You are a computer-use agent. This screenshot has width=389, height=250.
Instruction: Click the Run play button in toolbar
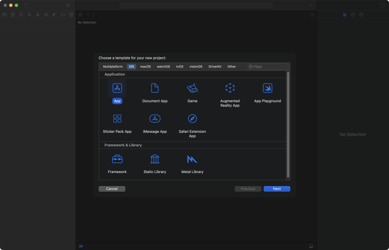pos(68,5)
